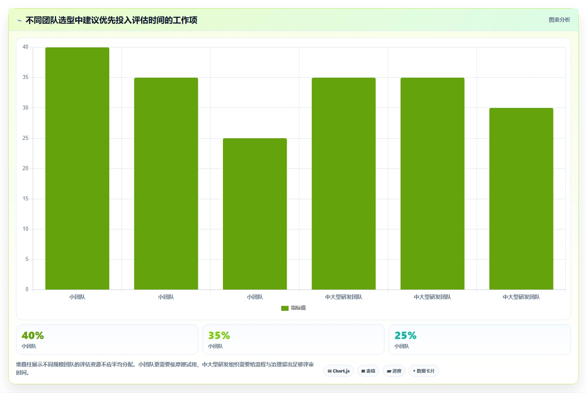Viewport: 587px width, 393px height.
Task: Select the Chart.js tag
Action: coord(339,371)
